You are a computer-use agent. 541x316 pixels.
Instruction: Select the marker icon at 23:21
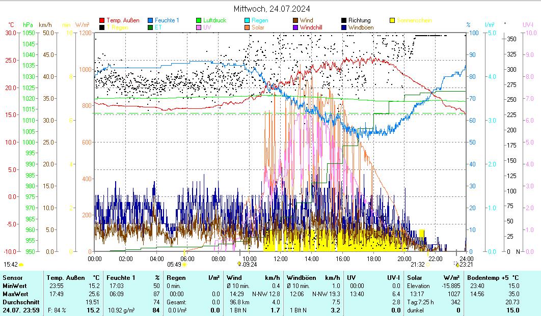[457, 265]
